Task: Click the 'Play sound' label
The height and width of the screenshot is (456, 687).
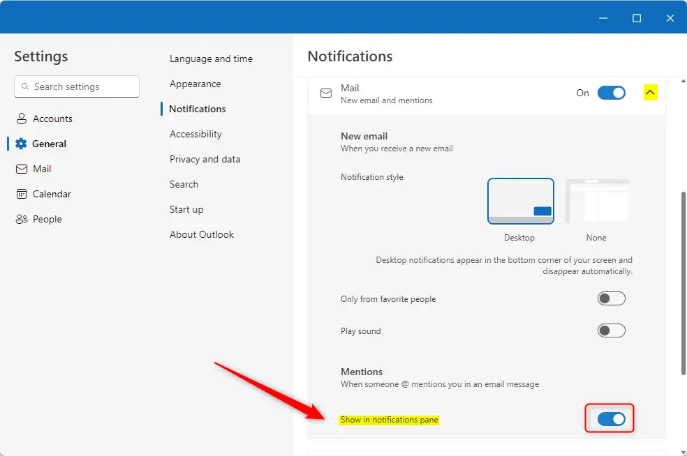Action: pyautogui.click(x=360, y=331)
